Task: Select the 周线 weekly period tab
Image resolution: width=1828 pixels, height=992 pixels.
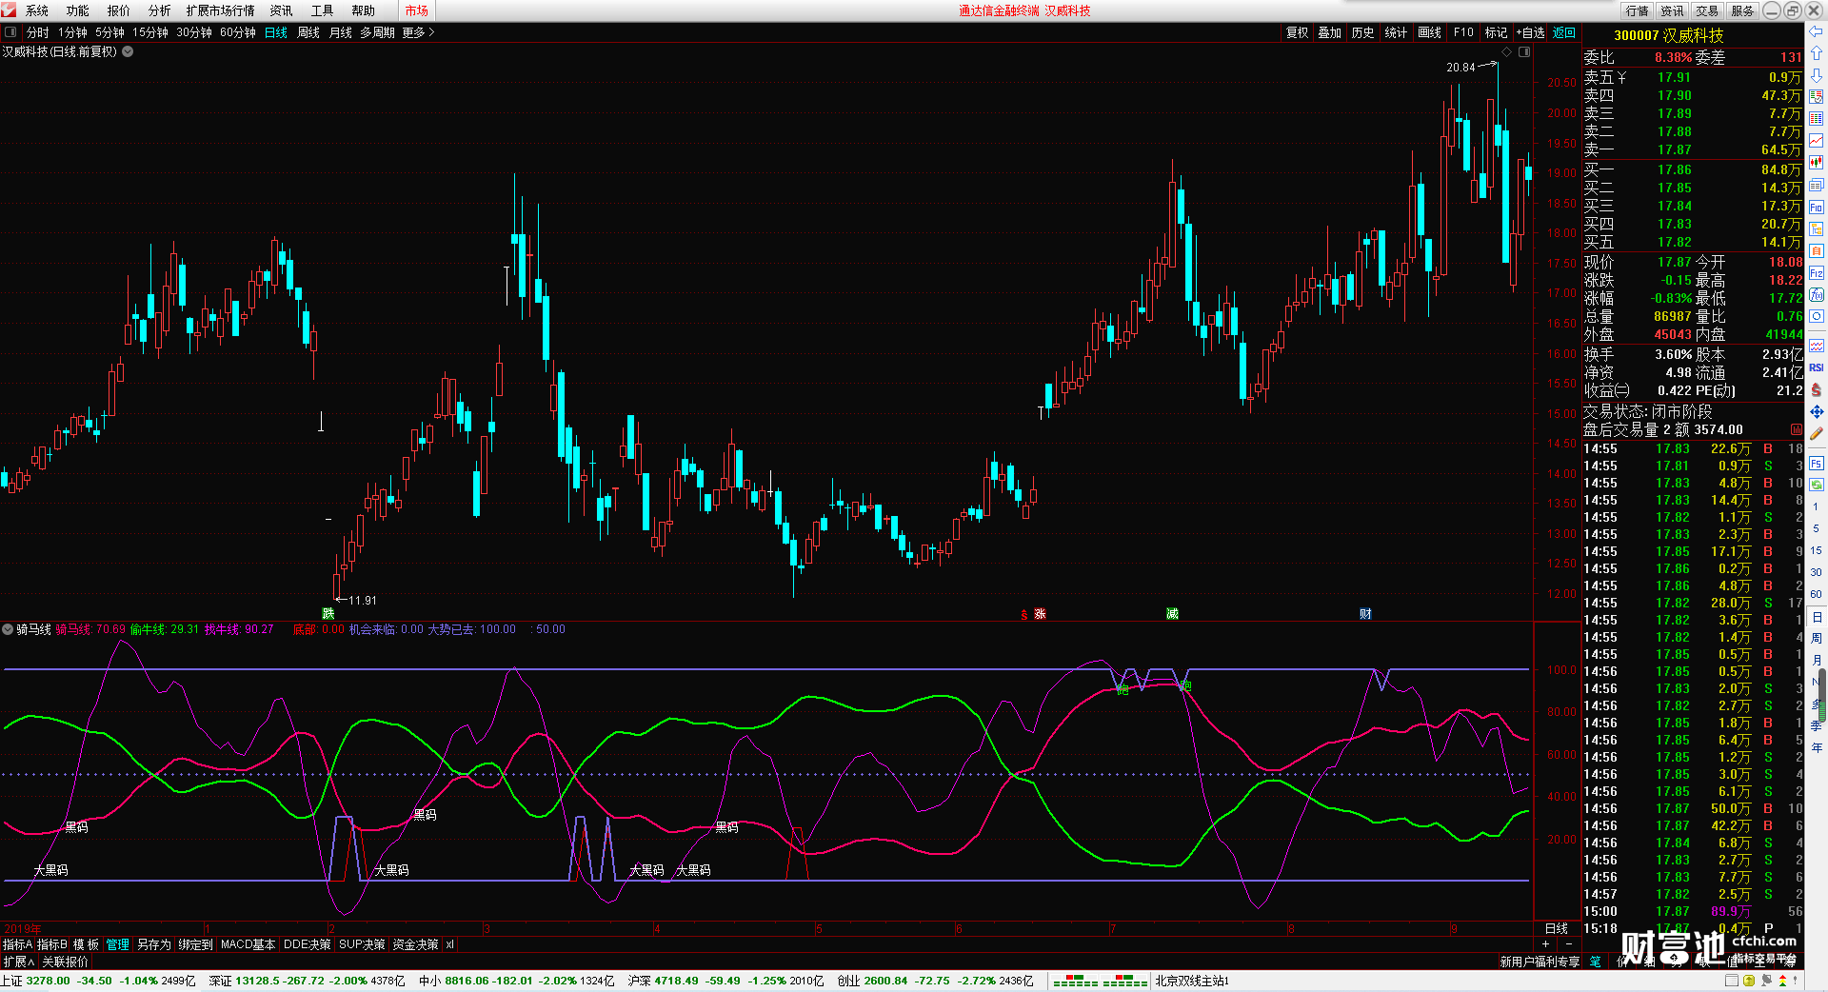Action: 308,32
